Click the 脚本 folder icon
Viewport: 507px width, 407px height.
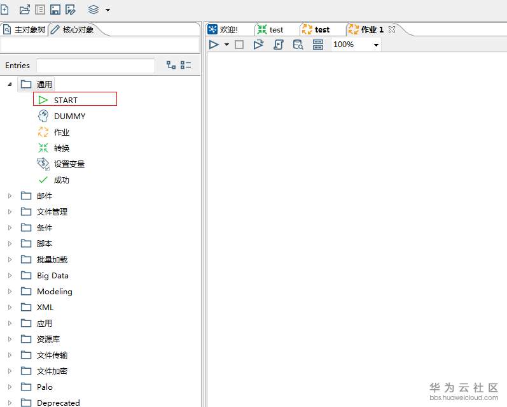pos(26,243)
